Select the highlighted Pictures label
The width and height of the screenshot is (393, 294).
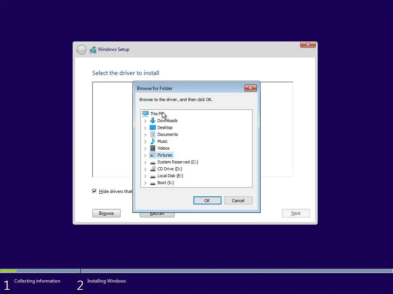[x=165, y=155]
